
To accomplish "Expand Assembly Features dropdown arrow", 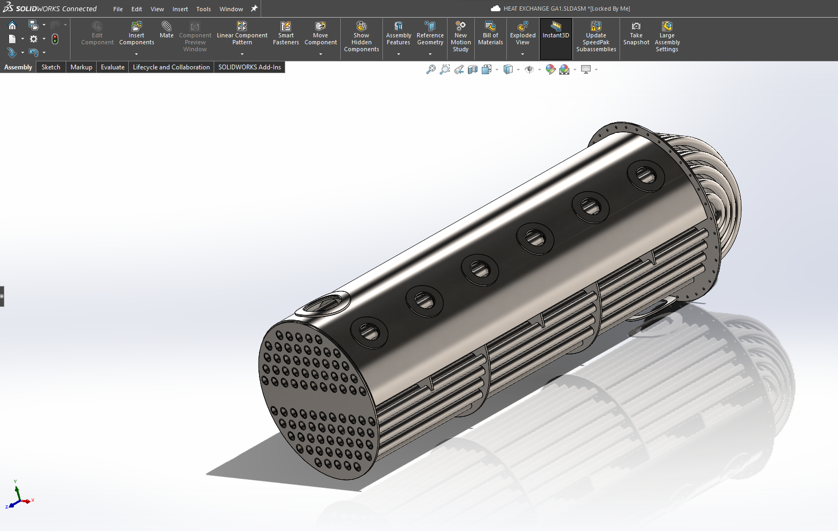I will 398,54.
